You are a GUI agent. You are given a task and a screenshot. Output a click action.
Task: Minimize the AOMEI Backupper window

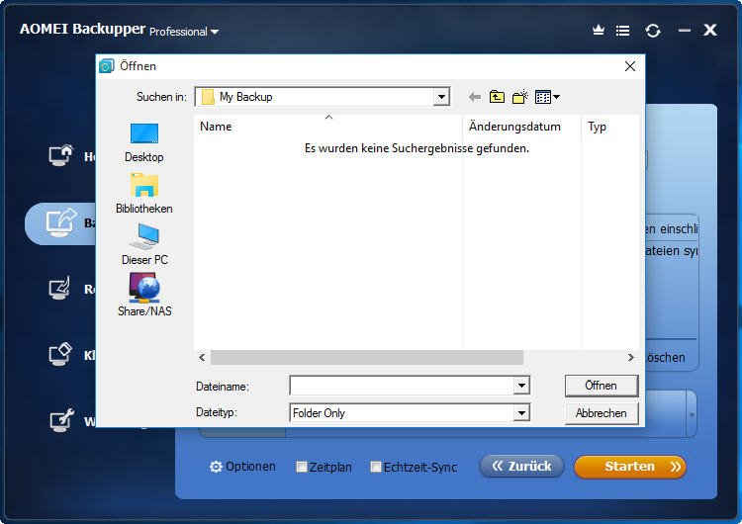coord(685,31)
